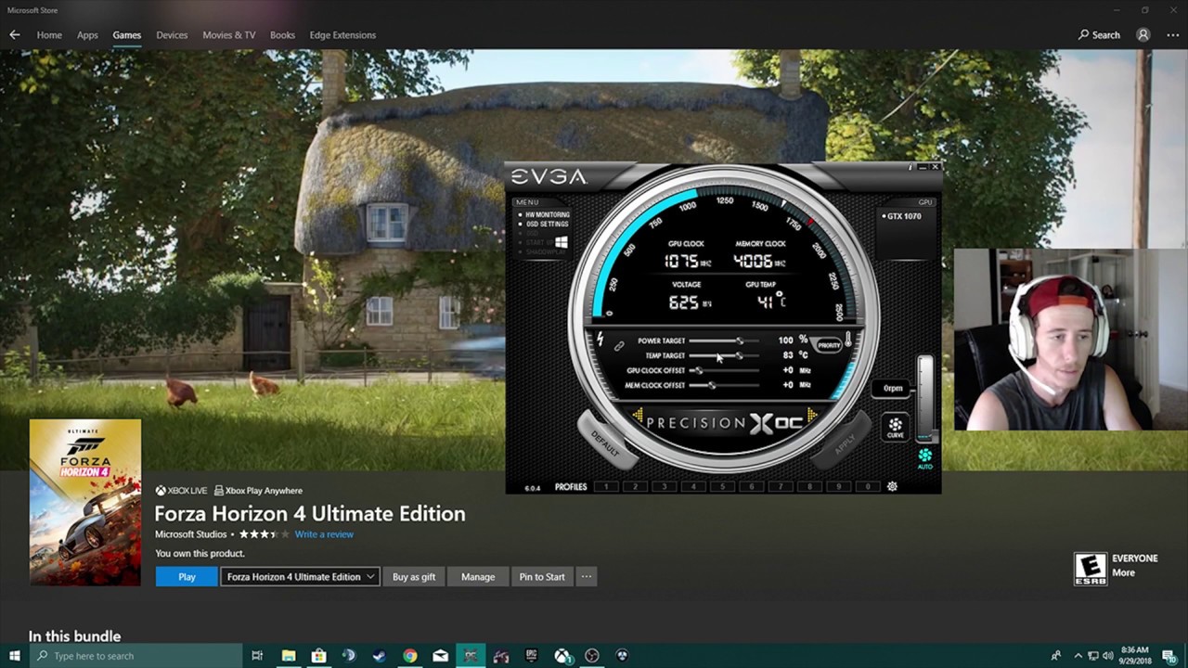Image resolution: width=1188 pixels, height=668 pixels.
Task: Click the info icon in EVGA title bar
Action: pos(910,167)
